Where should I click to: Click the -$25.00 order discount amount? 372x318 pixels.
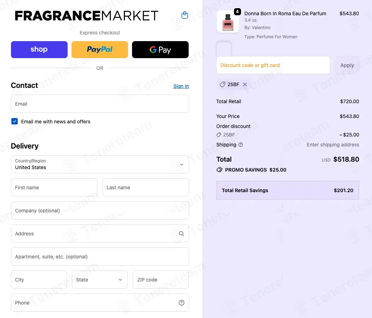[349, 135]
